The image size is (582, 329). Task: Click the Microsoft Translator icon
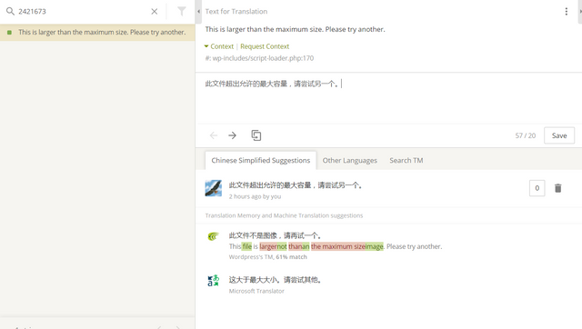214,281
